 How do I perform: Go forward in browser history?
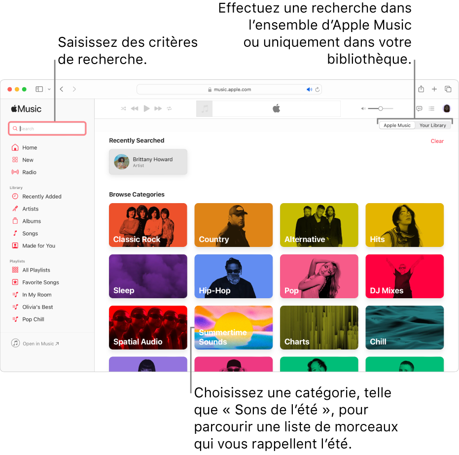point(74,89)
